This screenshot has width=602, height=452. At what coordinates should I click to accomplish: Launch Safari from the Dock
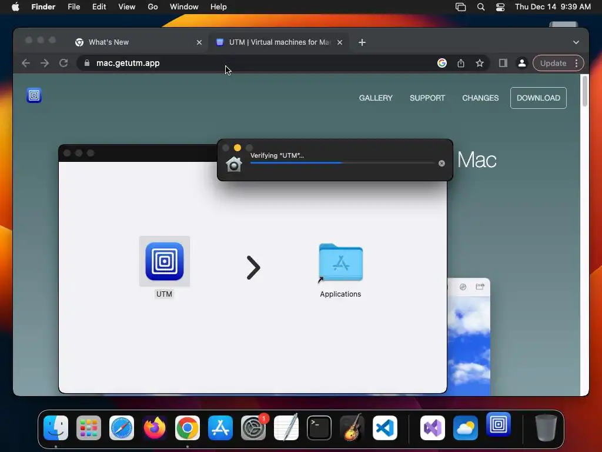[122, 428]
